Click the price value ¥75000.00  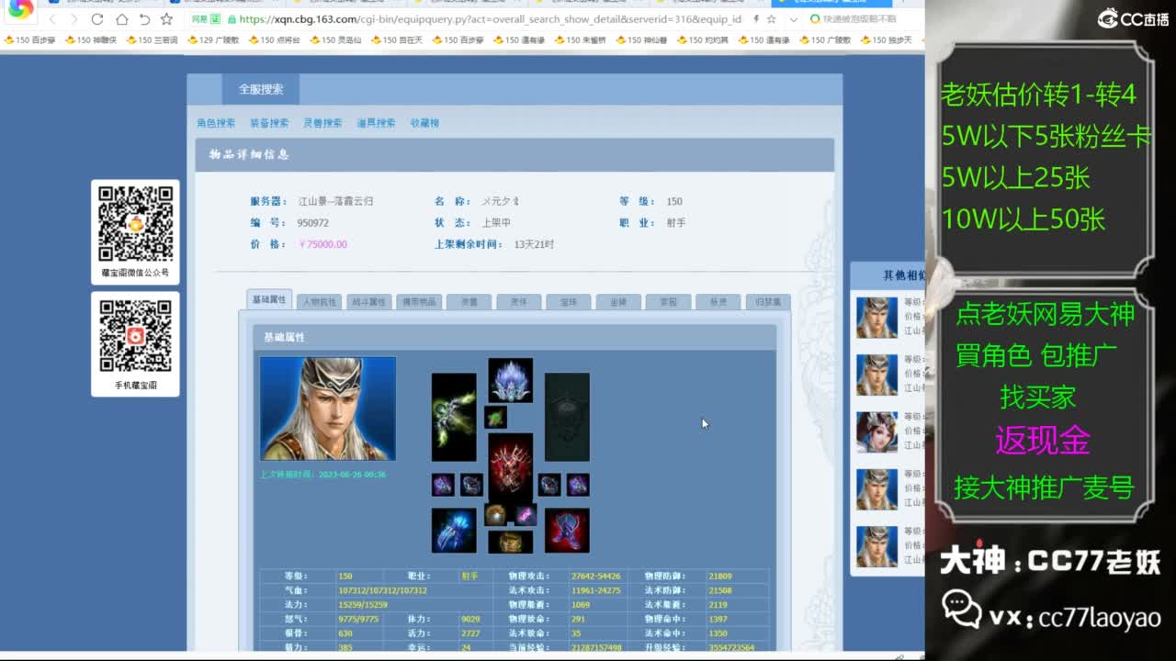[x=323, y=244]
